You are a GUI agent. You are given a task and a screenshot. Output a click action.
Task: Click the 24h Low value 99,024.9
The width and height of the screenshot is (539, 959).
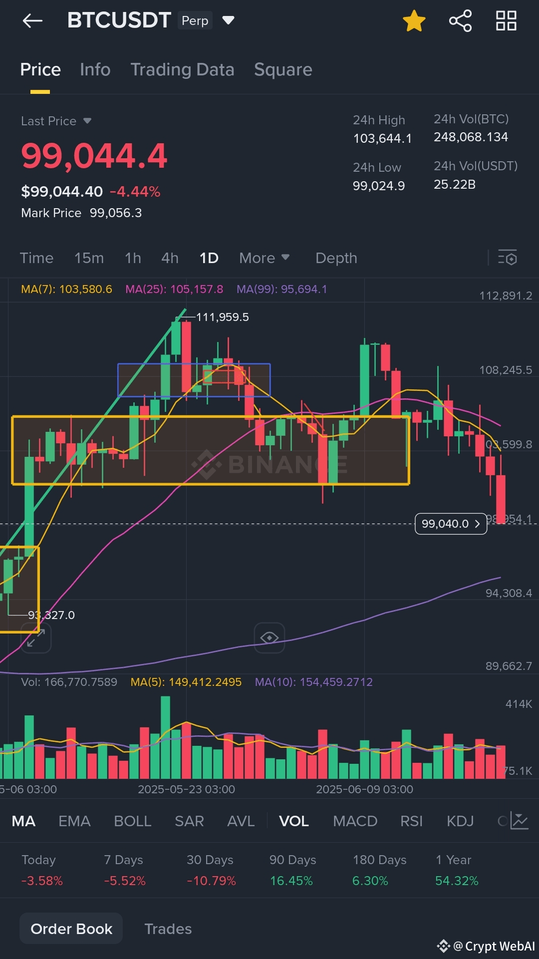[x=379, y=186]
